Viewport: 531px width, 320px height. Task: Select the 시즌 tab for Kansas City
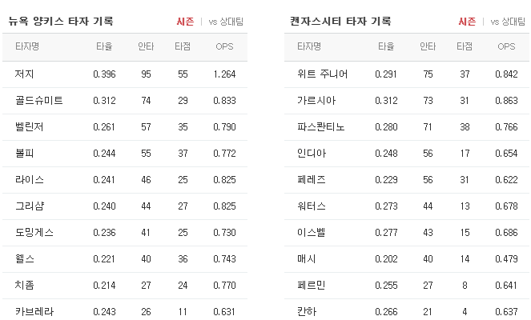467,22
